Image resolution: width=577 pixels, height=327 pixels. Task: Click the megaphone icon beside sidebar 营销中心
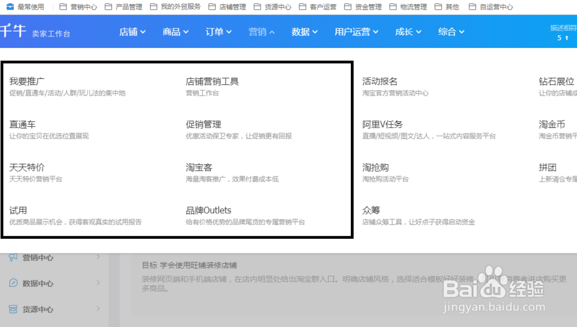pos(13,257)
